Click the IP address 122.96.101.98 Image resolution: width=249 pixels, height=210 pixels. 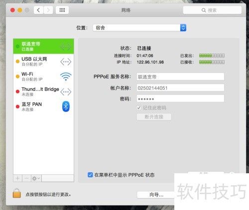tap(150, 62)
